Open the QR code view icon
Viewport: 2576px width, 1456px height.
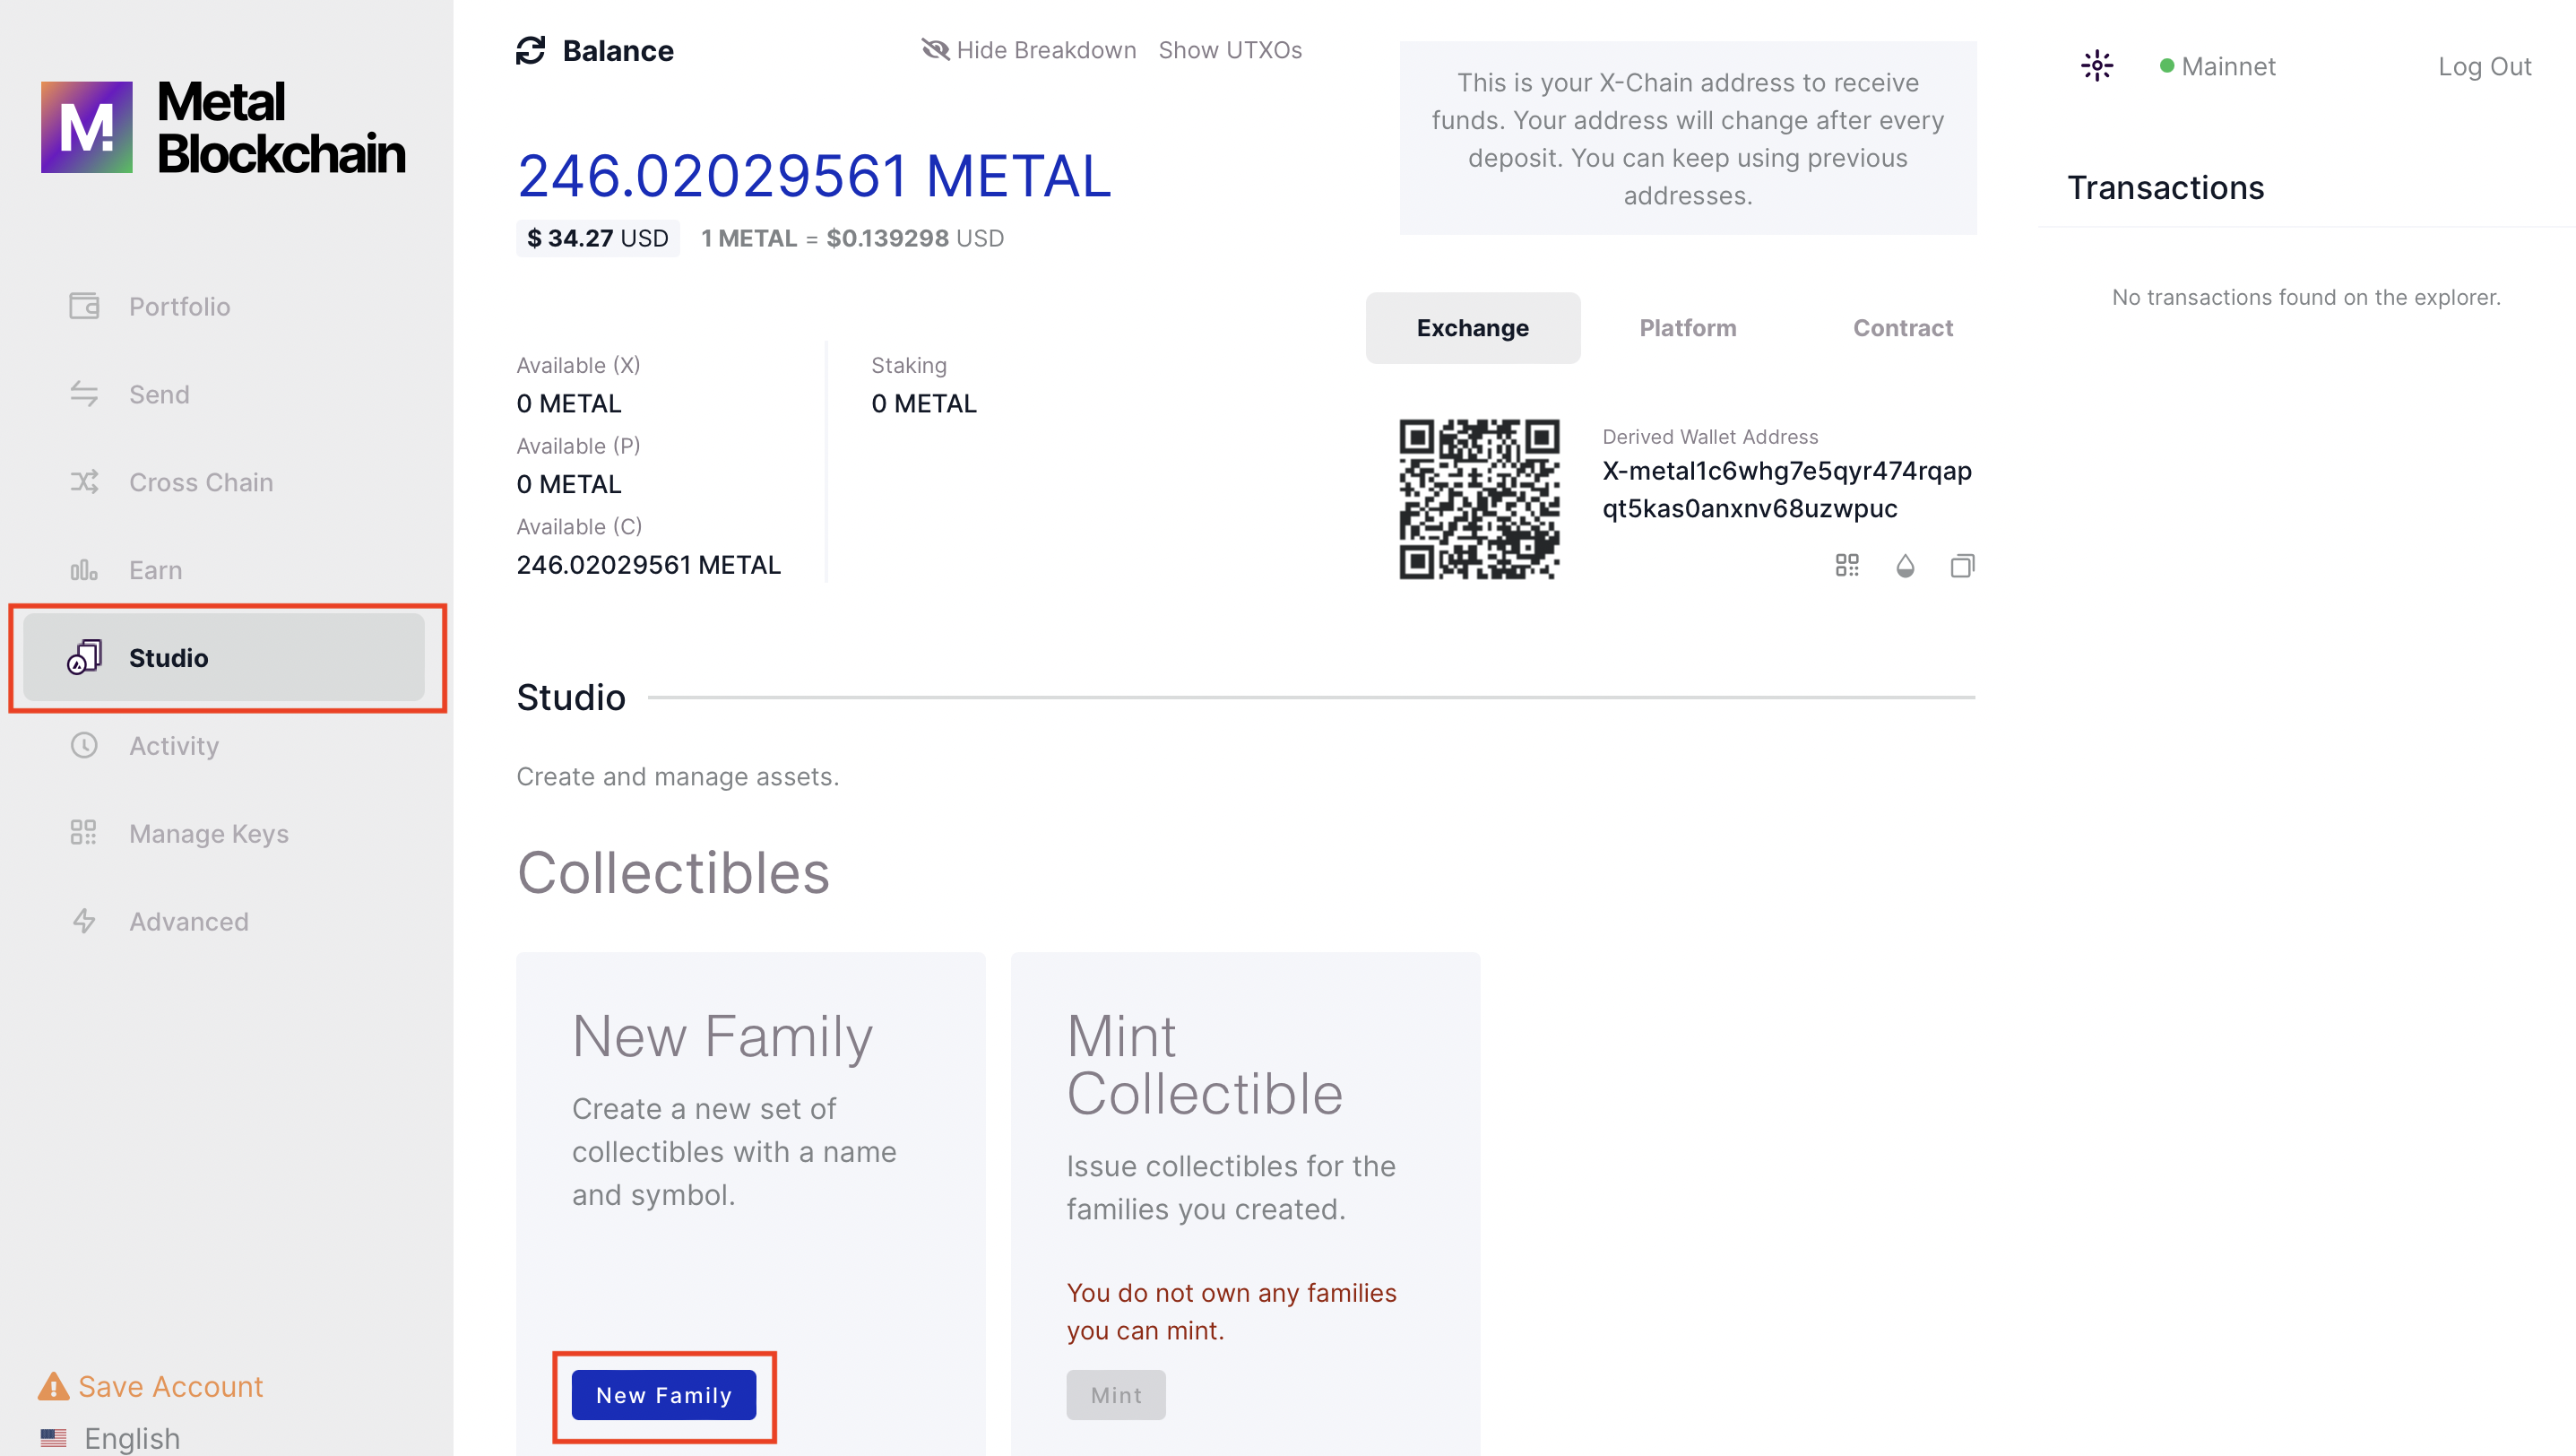coord(1847,566)
